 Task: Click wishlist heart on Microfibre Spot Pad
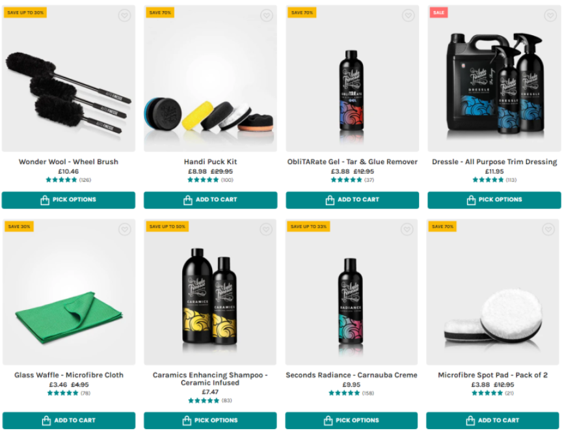point(548,229)
